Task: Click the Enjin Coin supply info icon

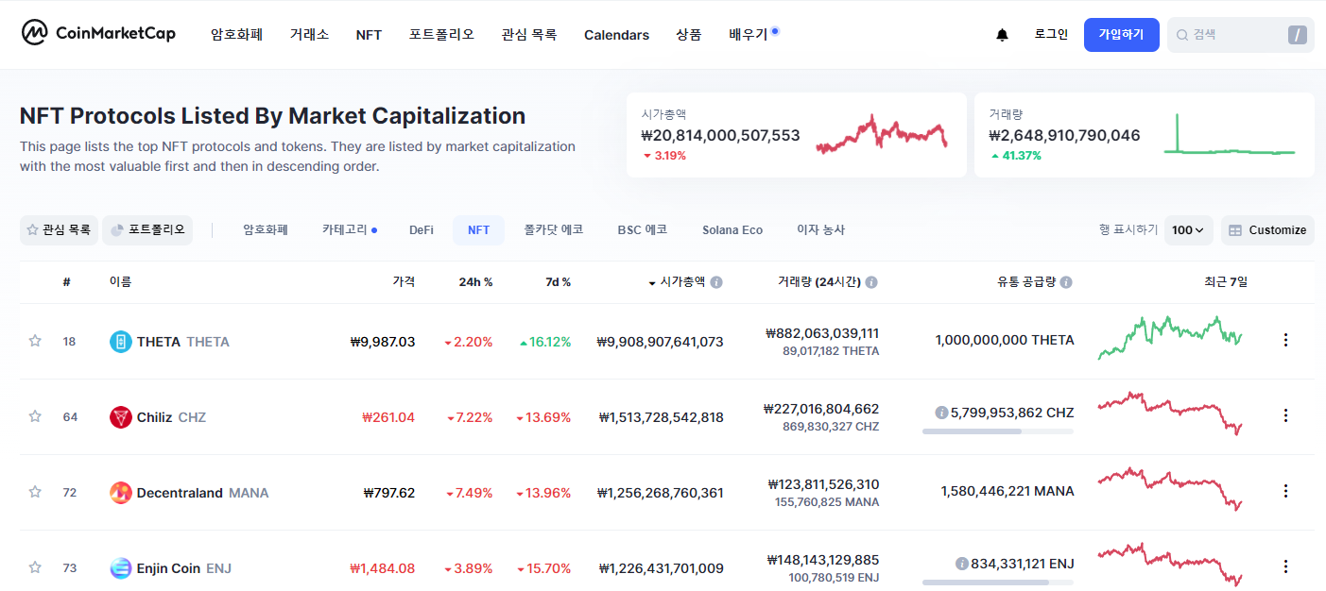Action: pyautogui.click(x=961, y=564)
